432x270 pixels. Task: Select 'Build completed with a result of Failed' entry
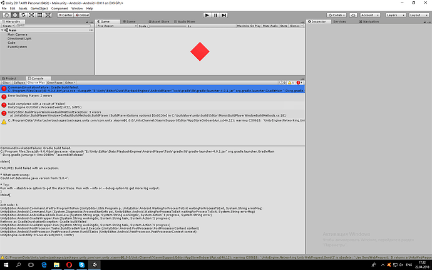pyautogui.click(x=152, y=105)
